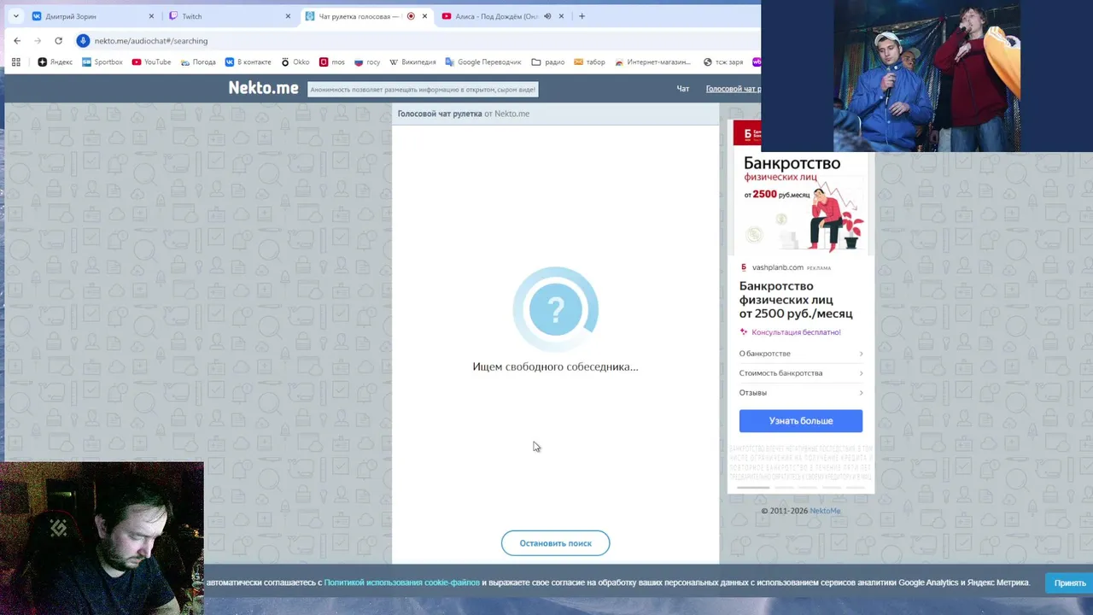
Task: Click the NektoMe footer link
Action: pos(825,511)
